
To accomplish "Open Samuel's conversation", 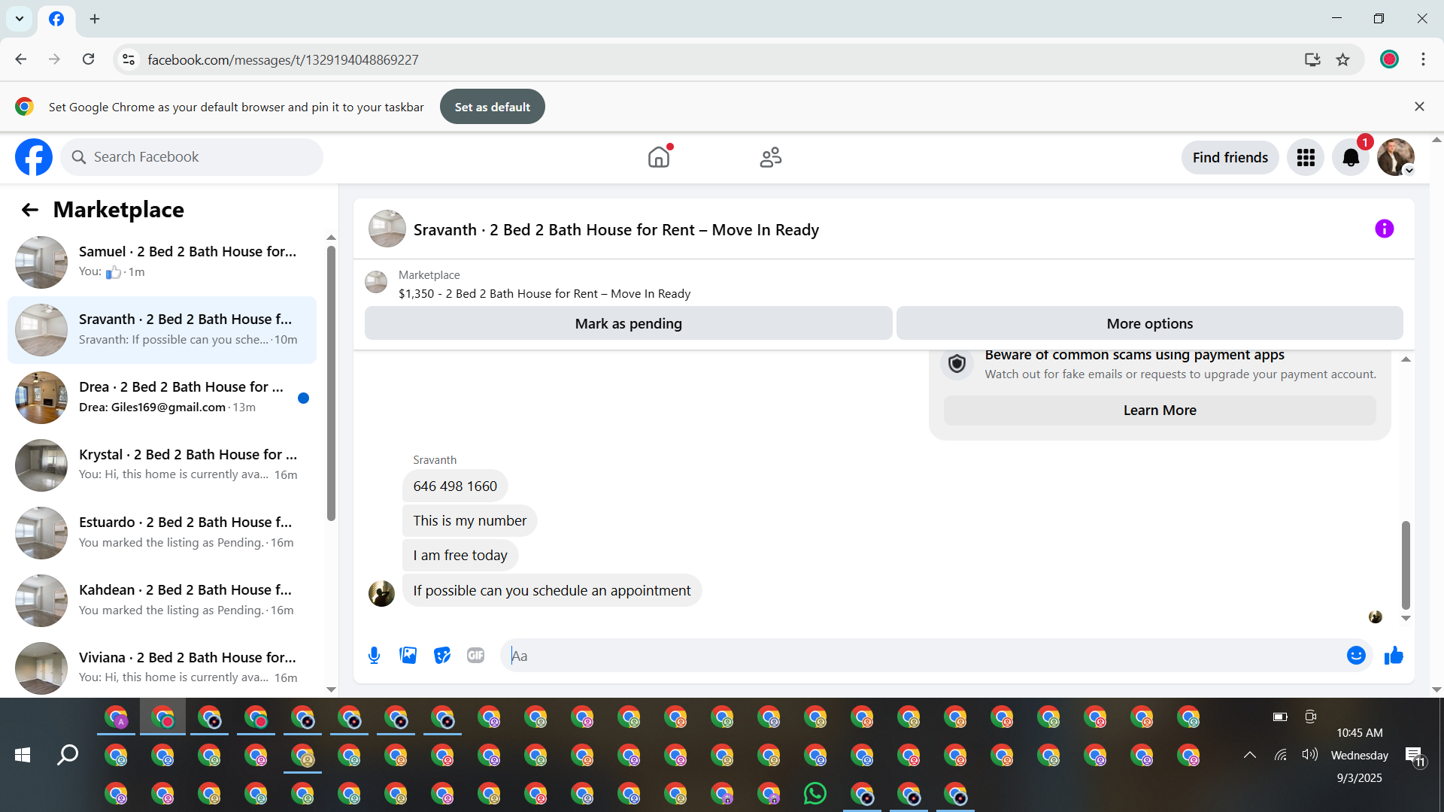I will click(162, 262).
